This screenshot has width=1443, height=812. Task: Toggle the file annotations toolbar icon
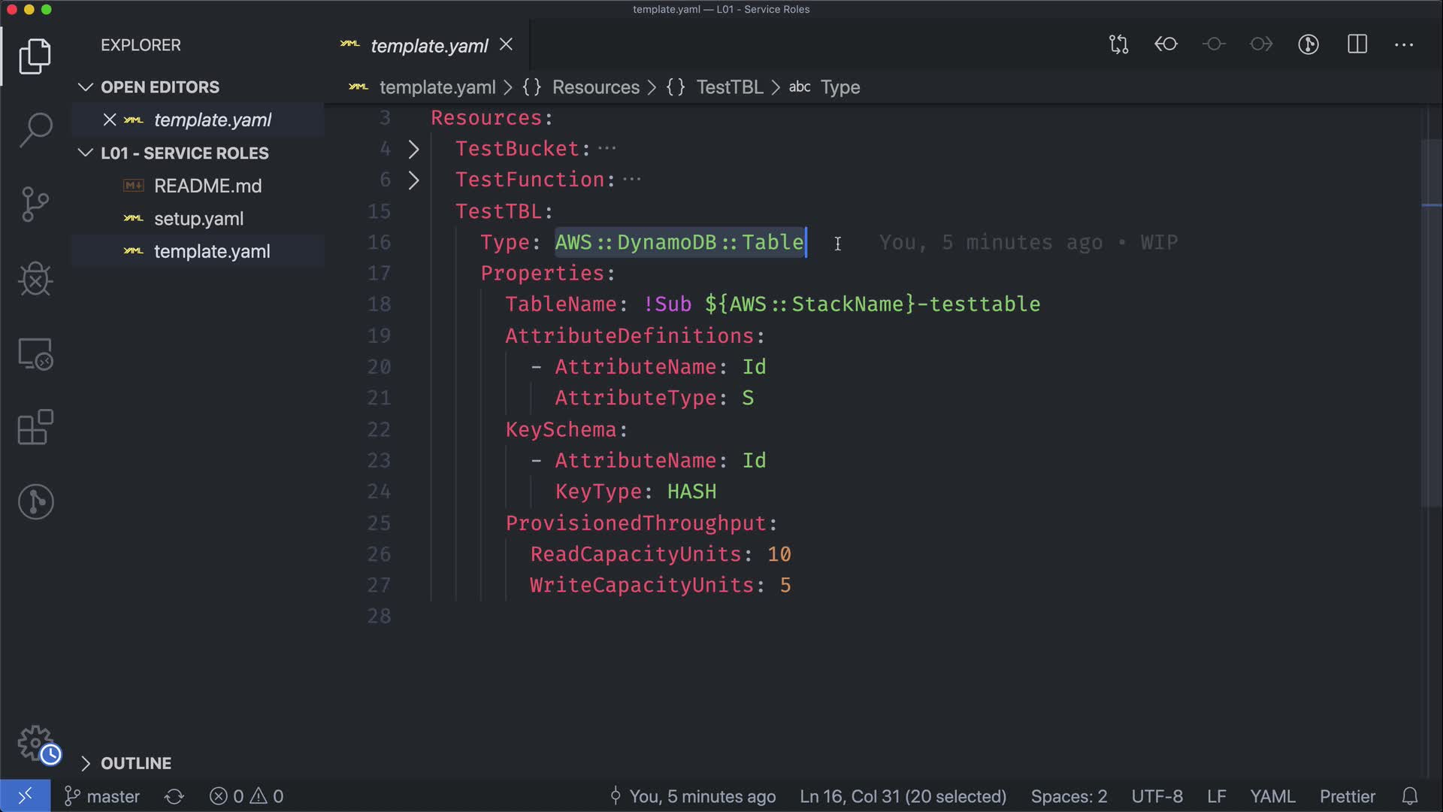click(1308, 44)
